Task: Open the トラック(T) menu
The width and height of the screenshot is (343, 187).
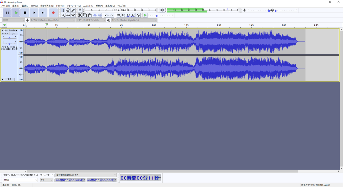Action: [x=60, y=6]
